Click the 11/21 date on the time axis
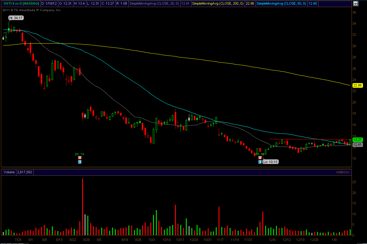Image resolution: width=367 pixels, height=244 pixels. coord(248,240)
